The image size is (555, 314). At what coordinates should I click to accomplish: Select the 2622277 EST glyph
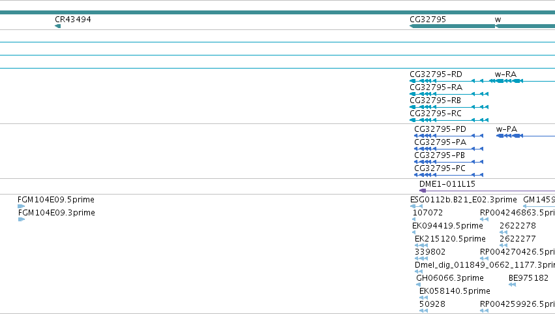click(503, 245)
